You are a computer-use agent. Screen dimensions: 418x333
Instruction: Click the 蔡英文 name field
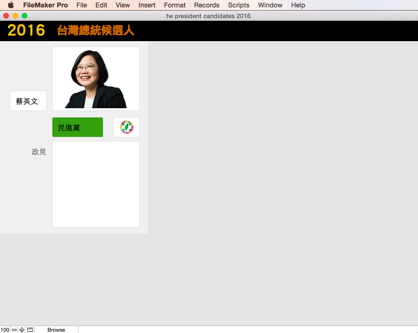click(x=28, y=101)
